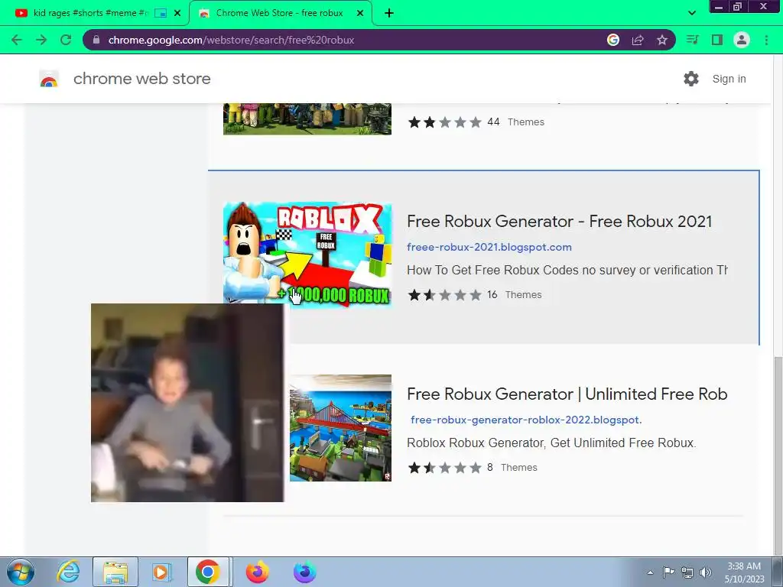
Task: Open the Windows Start button
Action: click(x=21, y=572)
